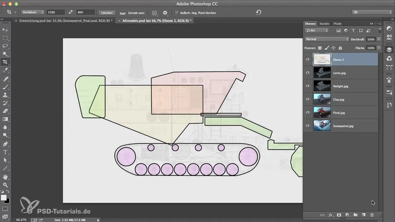
Task: Switch to the Kanäle tab
Action: point(324,23)
